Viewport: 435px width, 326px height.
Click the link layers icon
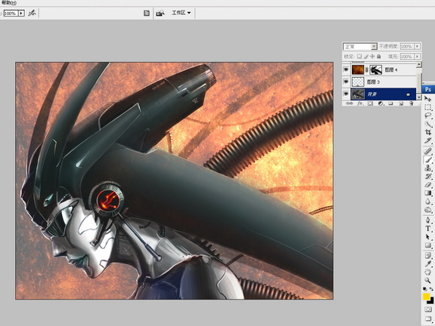[x=350, y=103]
